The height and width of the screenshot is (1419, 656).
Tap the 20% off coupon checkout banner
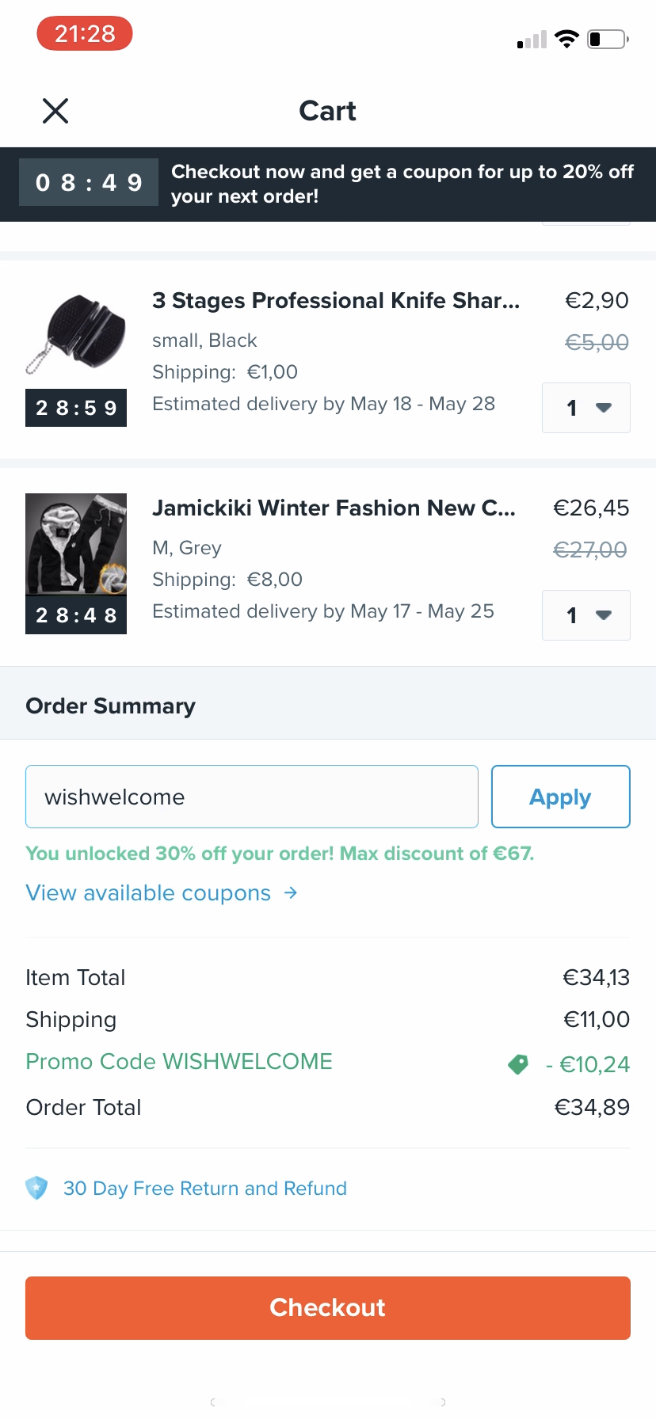point(402,184)
